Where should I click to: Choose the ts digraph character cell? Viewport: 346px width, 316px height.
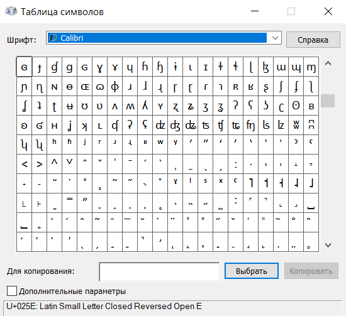point(206,125)
